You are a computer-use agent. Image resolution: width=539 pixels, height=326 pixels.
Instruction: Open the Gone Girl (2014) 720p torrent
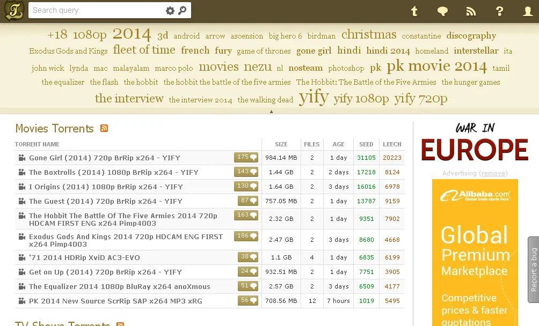pos(105,158)
